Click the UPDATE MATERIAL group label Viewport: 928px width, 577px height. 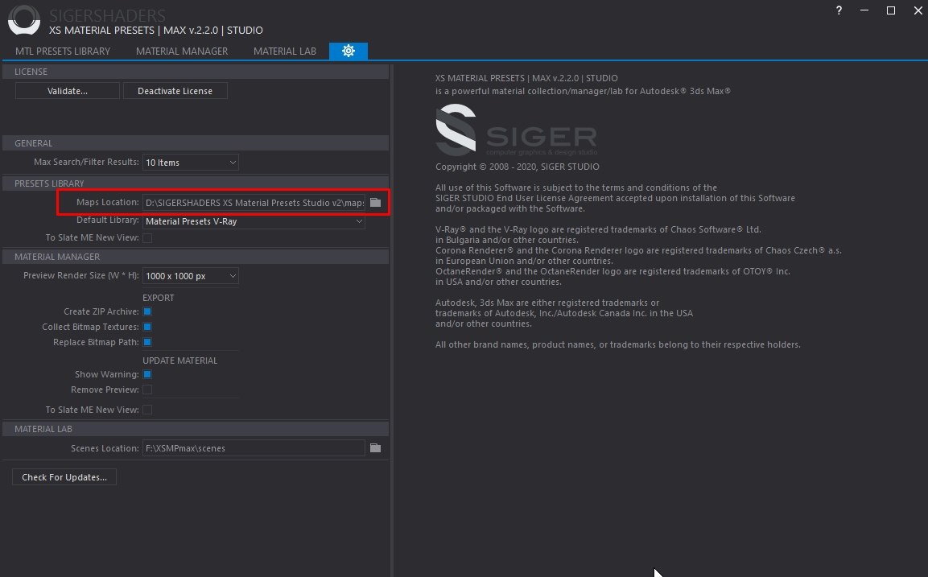click(x=180, y=361)
